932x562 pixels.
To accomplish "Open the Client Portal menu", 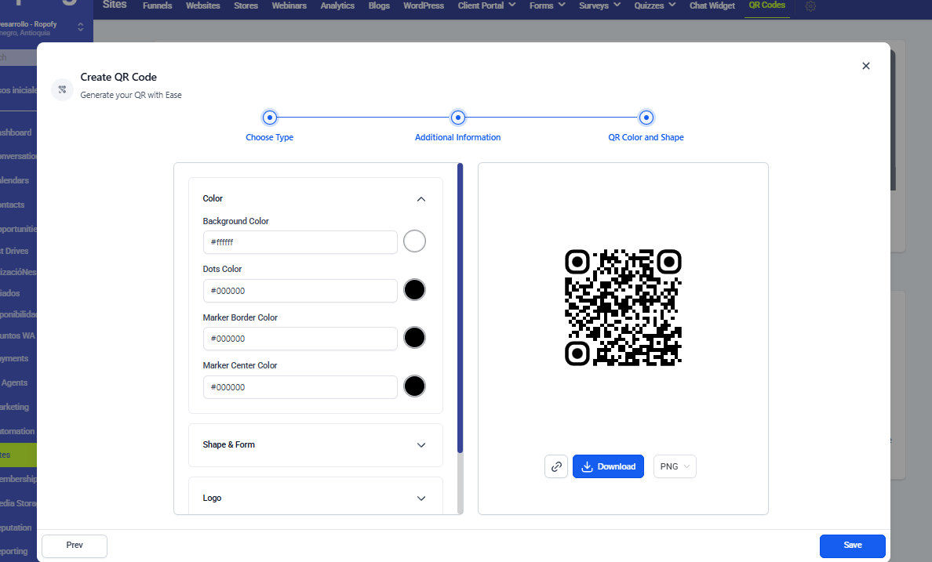I will (x=486, y=6).
